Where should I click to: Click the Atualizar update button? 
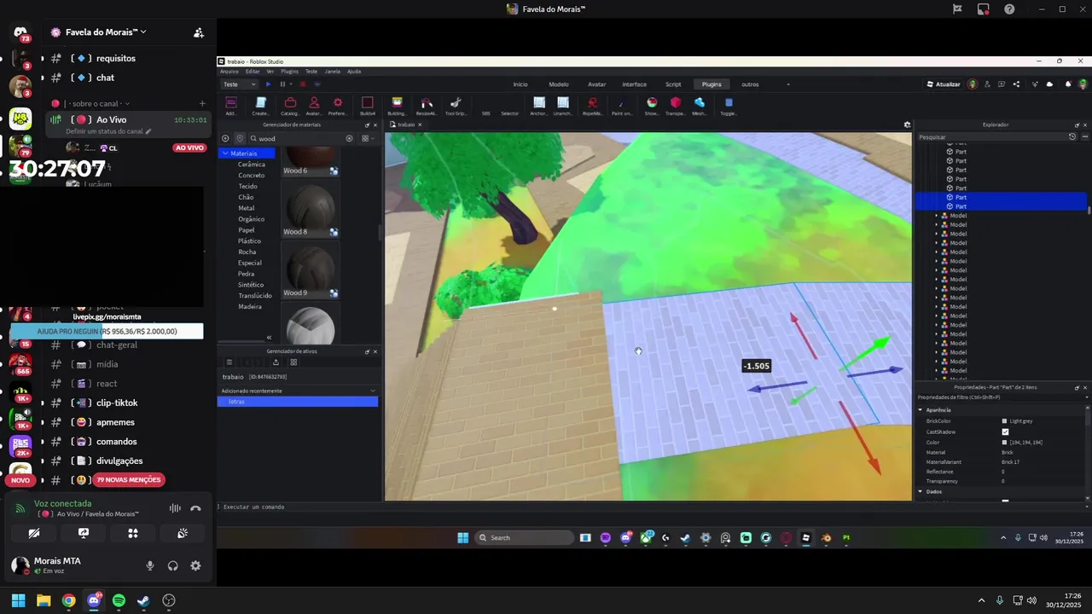(x=944, y=84)
